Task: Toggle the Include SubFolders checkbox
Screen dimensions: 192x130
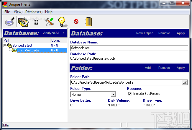Action: click(130, 94)
